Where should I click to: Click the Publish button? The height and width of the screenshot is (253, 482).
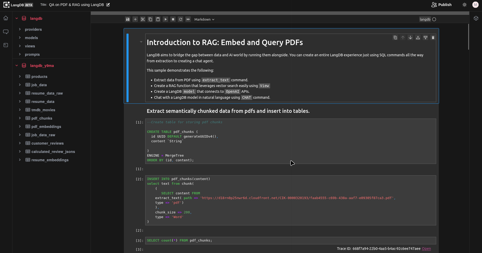click(441, 5)
